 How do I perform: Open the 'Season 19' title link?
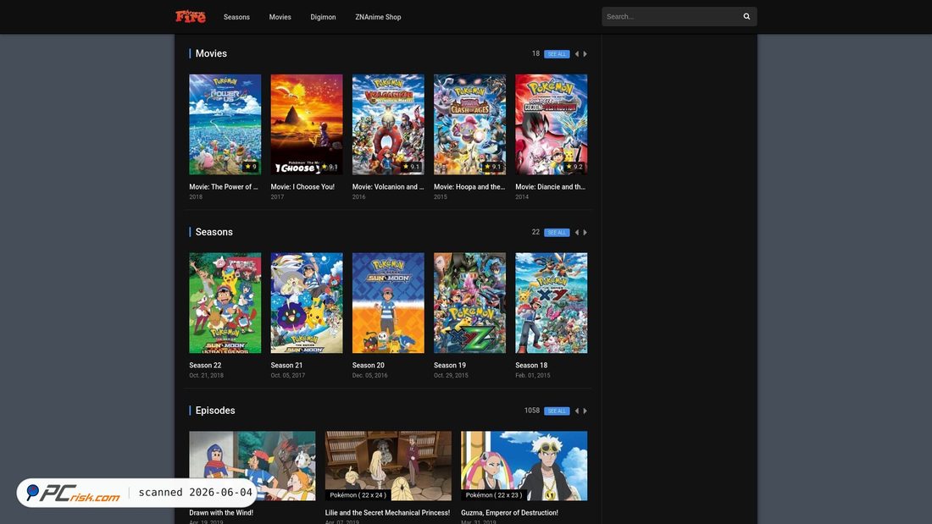pos(450,366)
